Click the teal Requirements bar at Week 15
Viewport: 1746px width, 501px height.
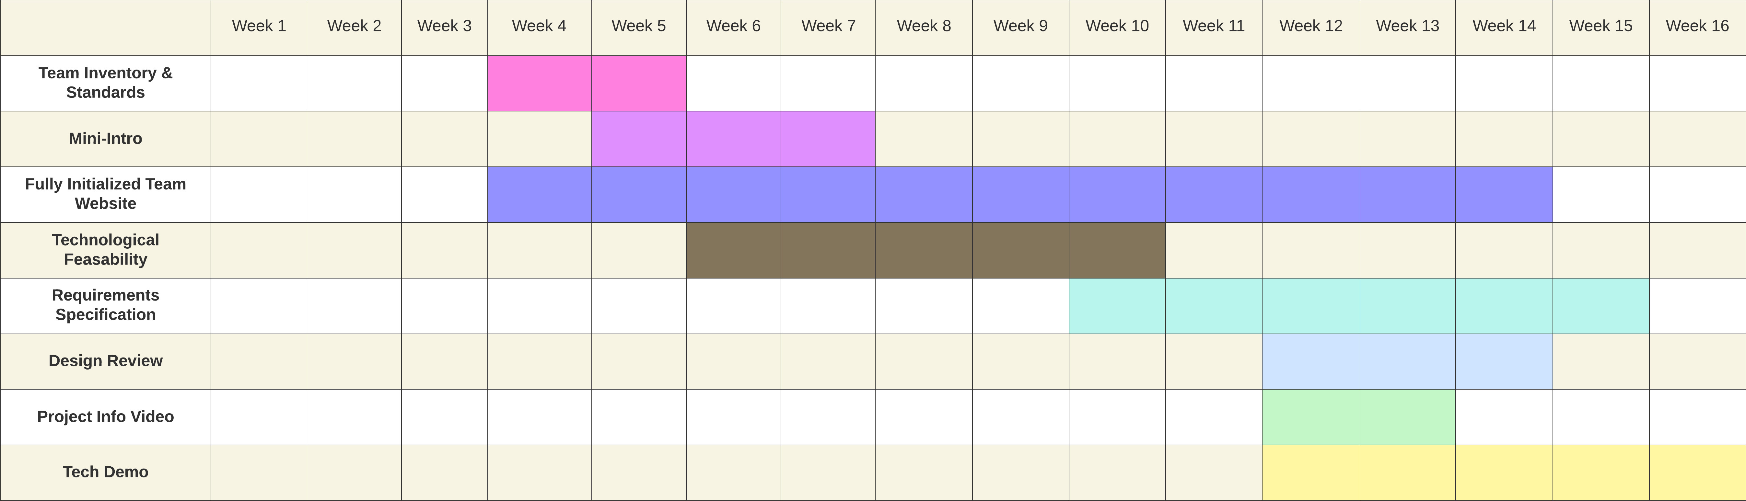click(1601, 306)
